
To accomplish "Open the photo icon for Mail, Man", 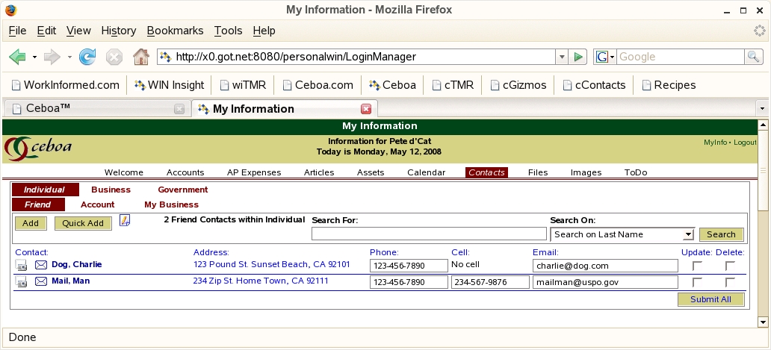I will tap(22, 282).
